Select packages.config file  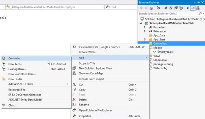click(x=163, y=64)
